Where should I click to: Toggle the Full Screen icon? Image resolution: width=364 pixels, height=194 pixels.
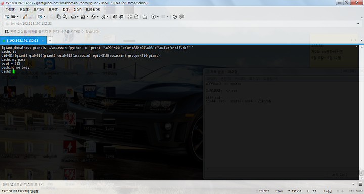[130, 17]
